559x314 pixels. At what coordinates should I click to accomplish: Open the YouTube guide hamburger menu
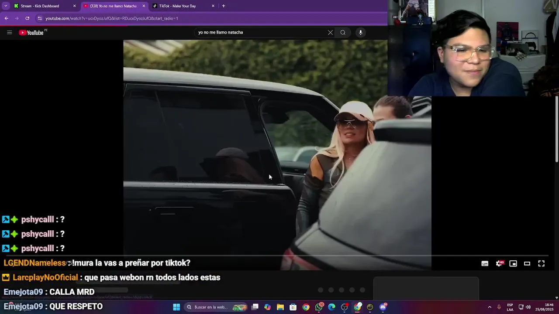pos(9,32)
